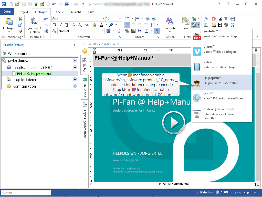Toggle italic formatting

tap(61, 25)
